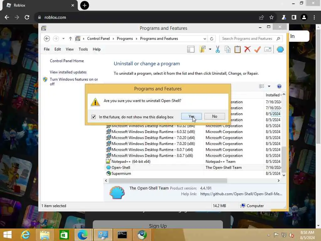
Task: Click the orange checkmark Properties icon
Action: click(x=257, y=49)
